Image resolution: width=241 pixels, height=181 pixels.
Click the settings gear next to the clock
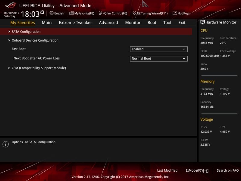pos(42,12)
